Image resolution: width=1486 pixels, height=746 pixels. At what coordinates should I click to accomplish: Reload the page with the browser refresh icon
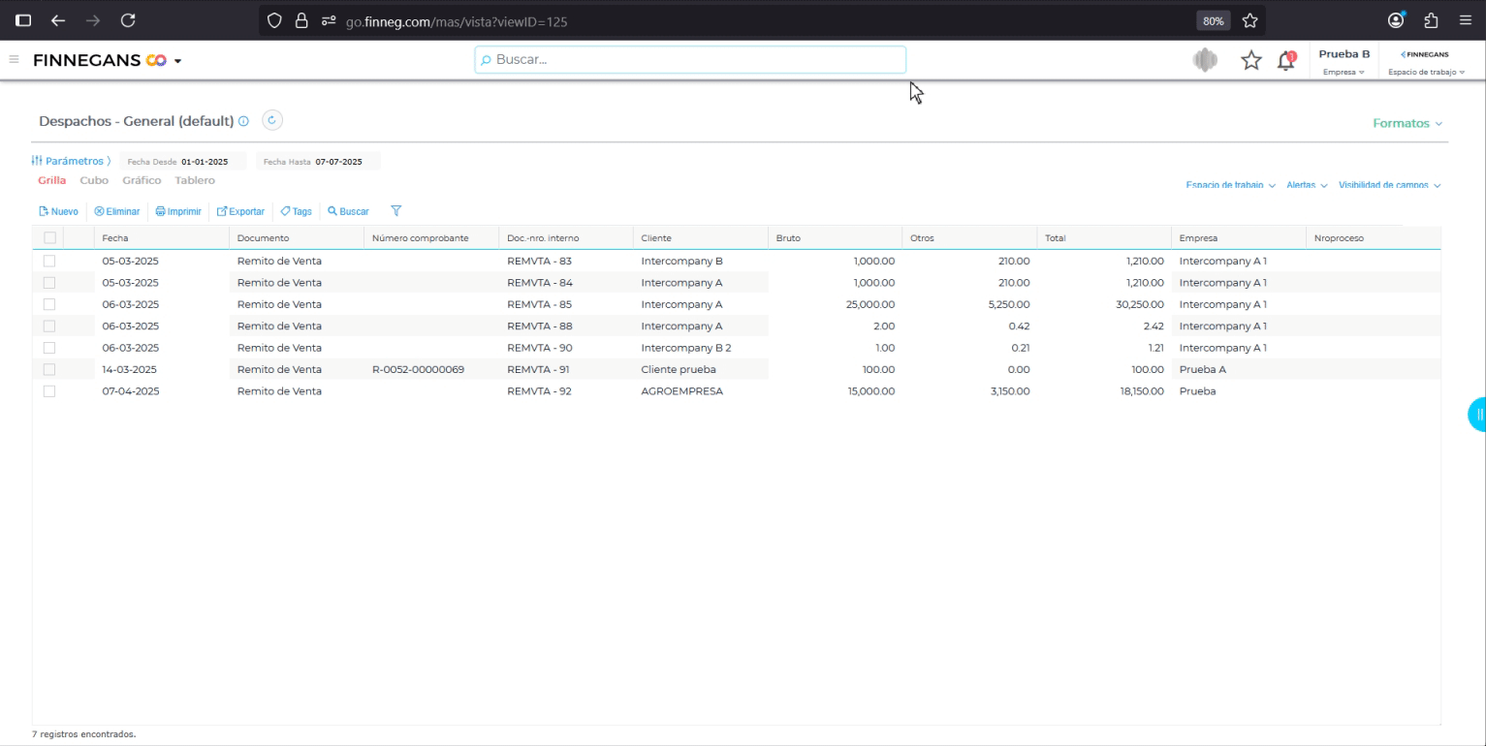click(x=128, y=20)
